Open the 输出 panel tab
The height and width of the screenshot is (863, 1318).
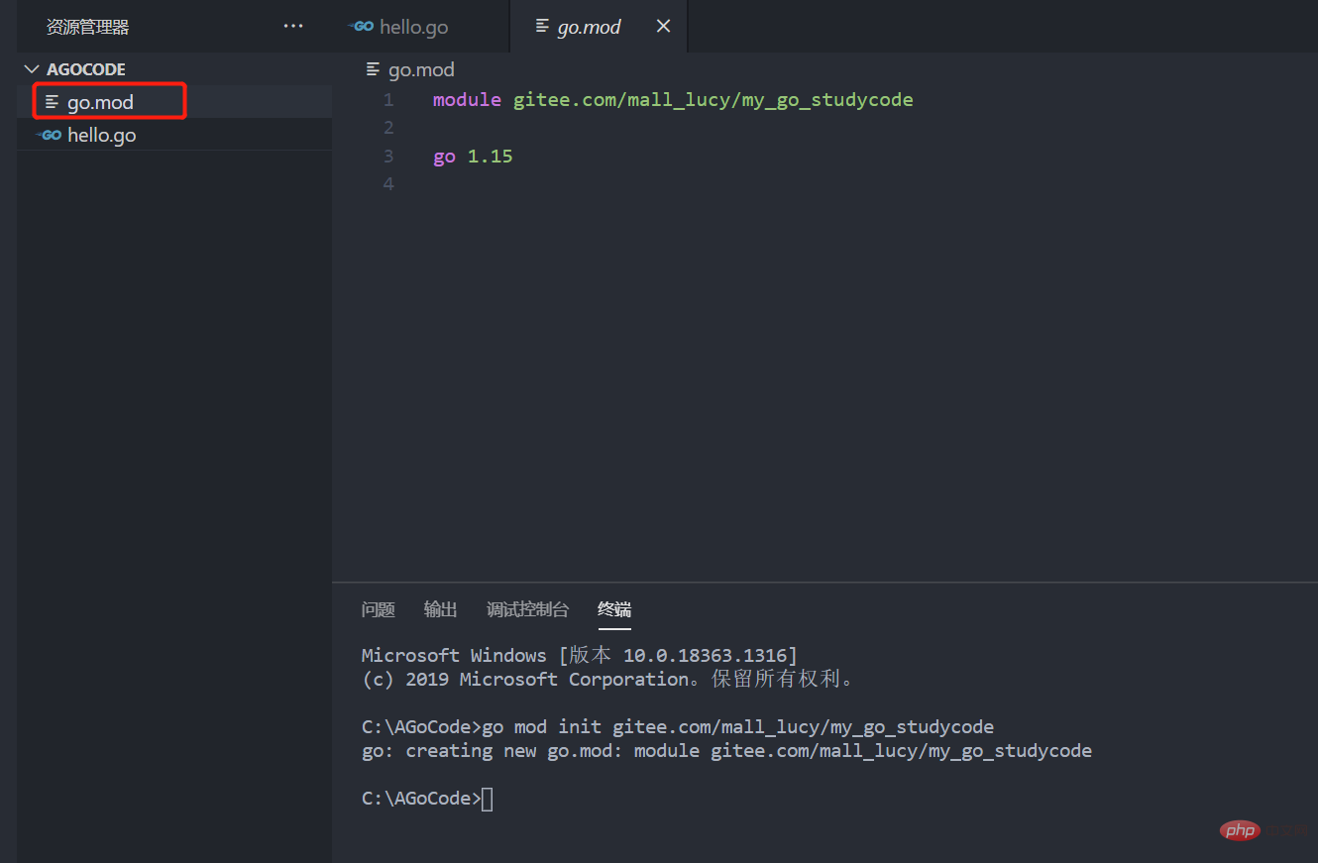click(x=440, y=609)
